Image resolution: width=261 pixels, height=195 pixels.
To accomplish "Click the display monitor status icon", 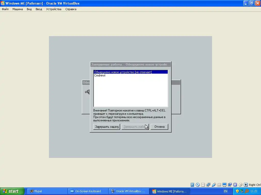I will (x=224, y=185).
